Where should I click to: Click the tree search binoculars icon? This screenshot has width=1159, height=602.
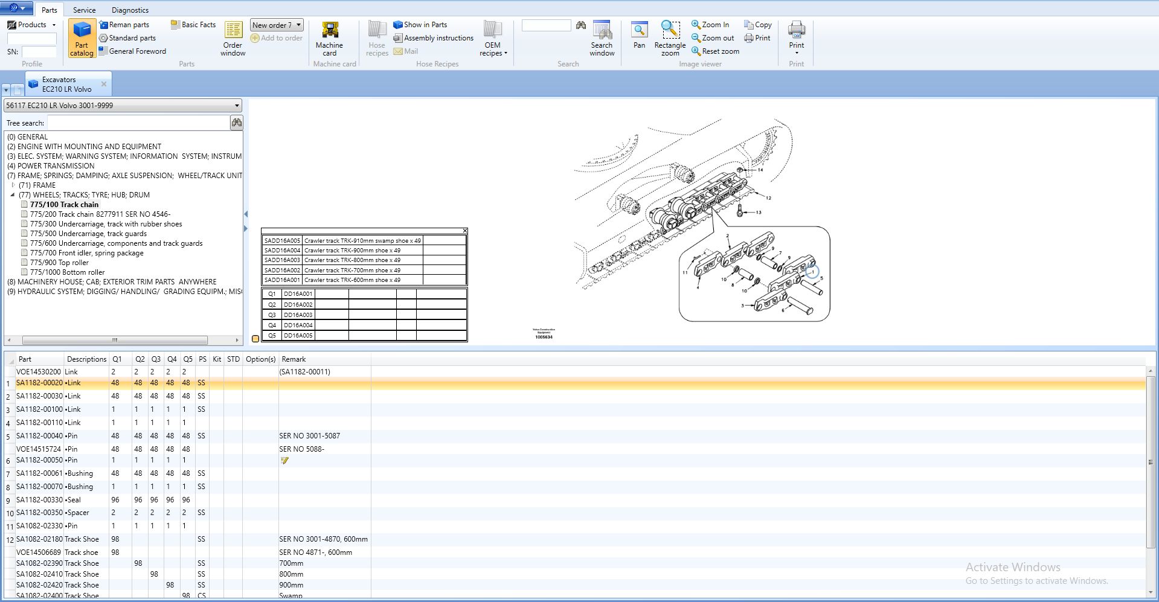pyautogui.click(x=237, y=123)
